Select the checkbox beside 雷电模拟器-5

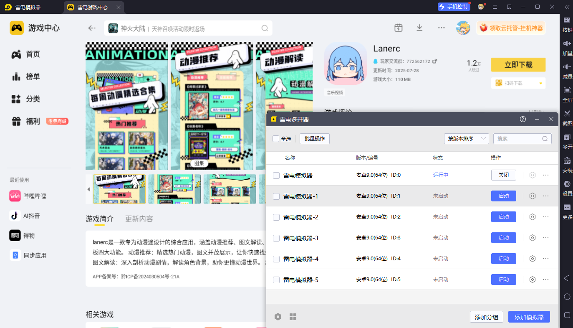pyautogui.click(x=276, y=280)
